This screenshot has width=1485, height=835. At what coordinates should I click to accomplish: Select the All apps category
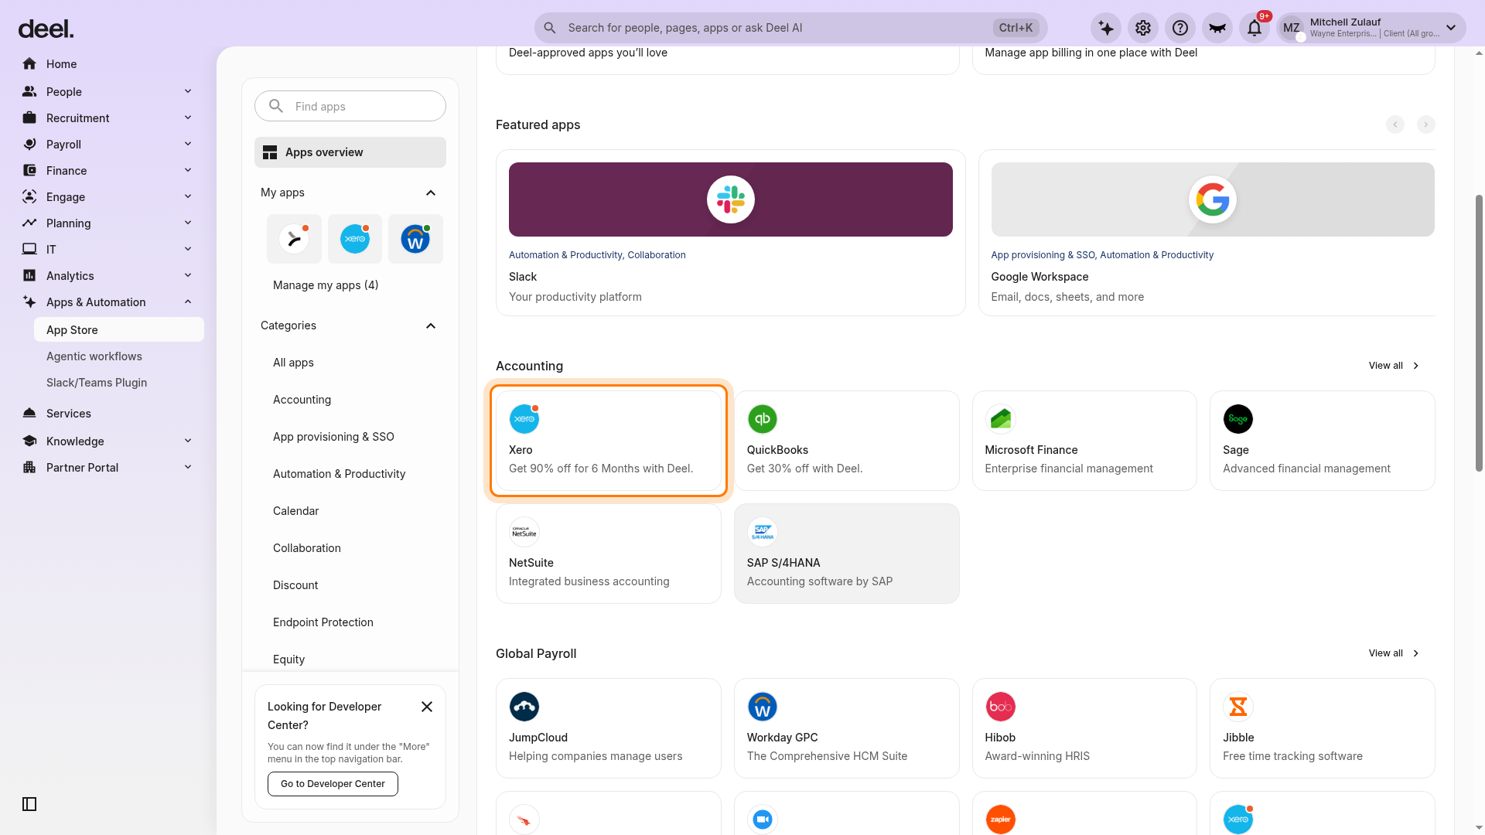click(x=293, y=363)
